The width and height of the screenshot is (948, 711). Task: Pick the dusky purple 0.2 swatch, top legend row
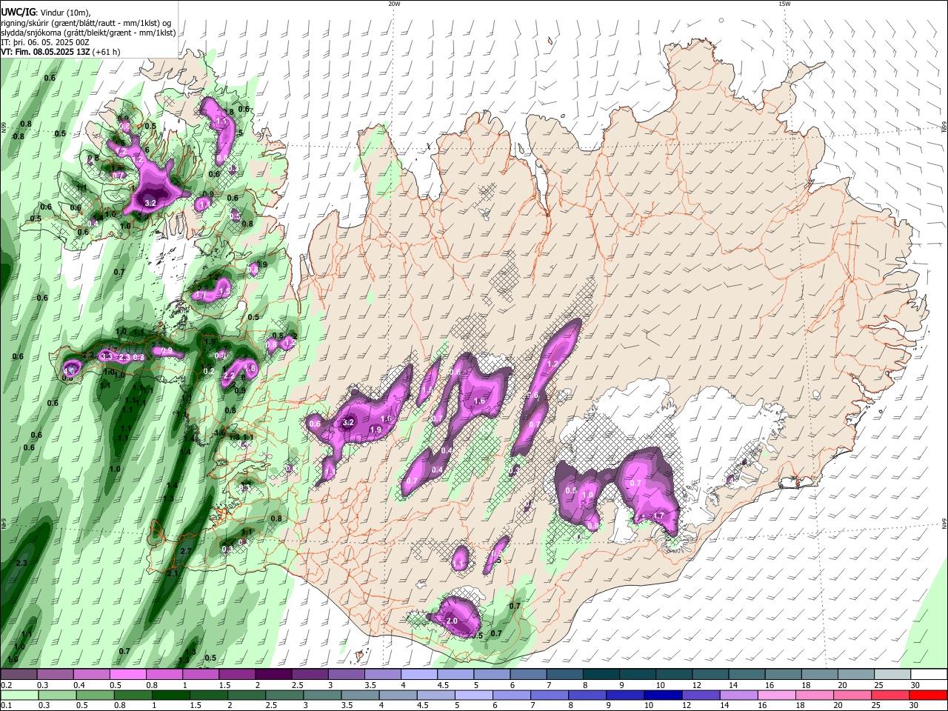(x=19, y=675)
